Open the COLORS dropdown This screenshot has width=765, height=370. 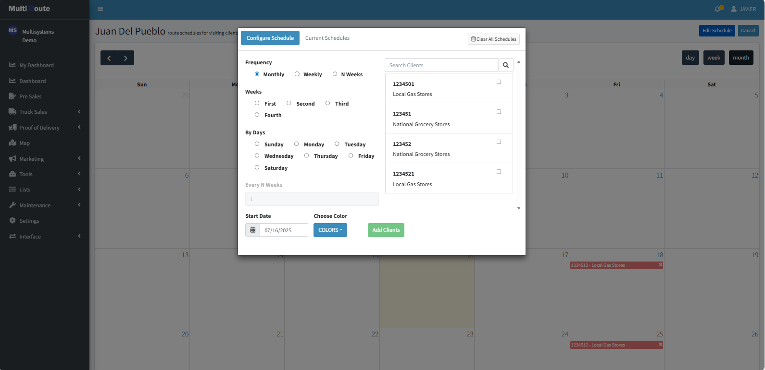330,230
